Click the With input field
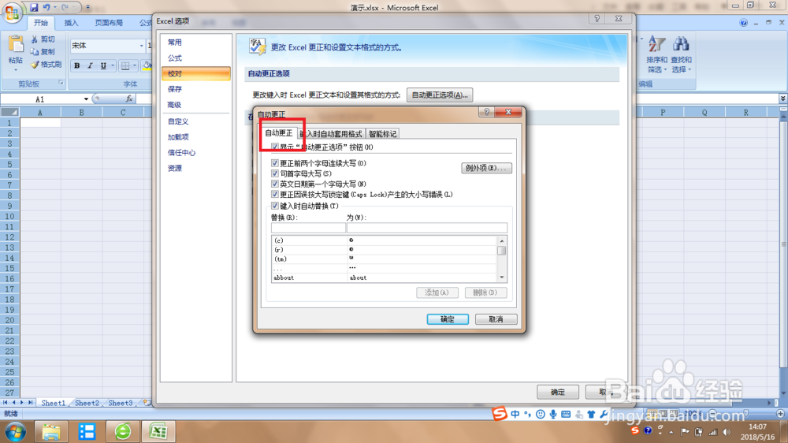Screen dimensions: 788x443 (x=426, y=228)
